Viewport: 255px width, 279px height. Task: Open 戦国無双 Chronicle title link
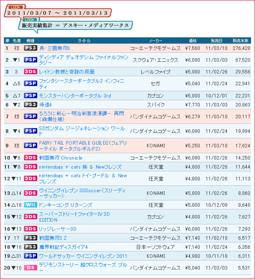tap(60, 158)
